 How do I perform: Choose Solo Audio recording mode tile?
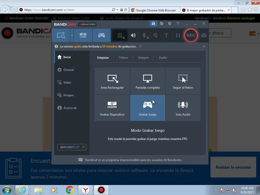tap(183, 108)
